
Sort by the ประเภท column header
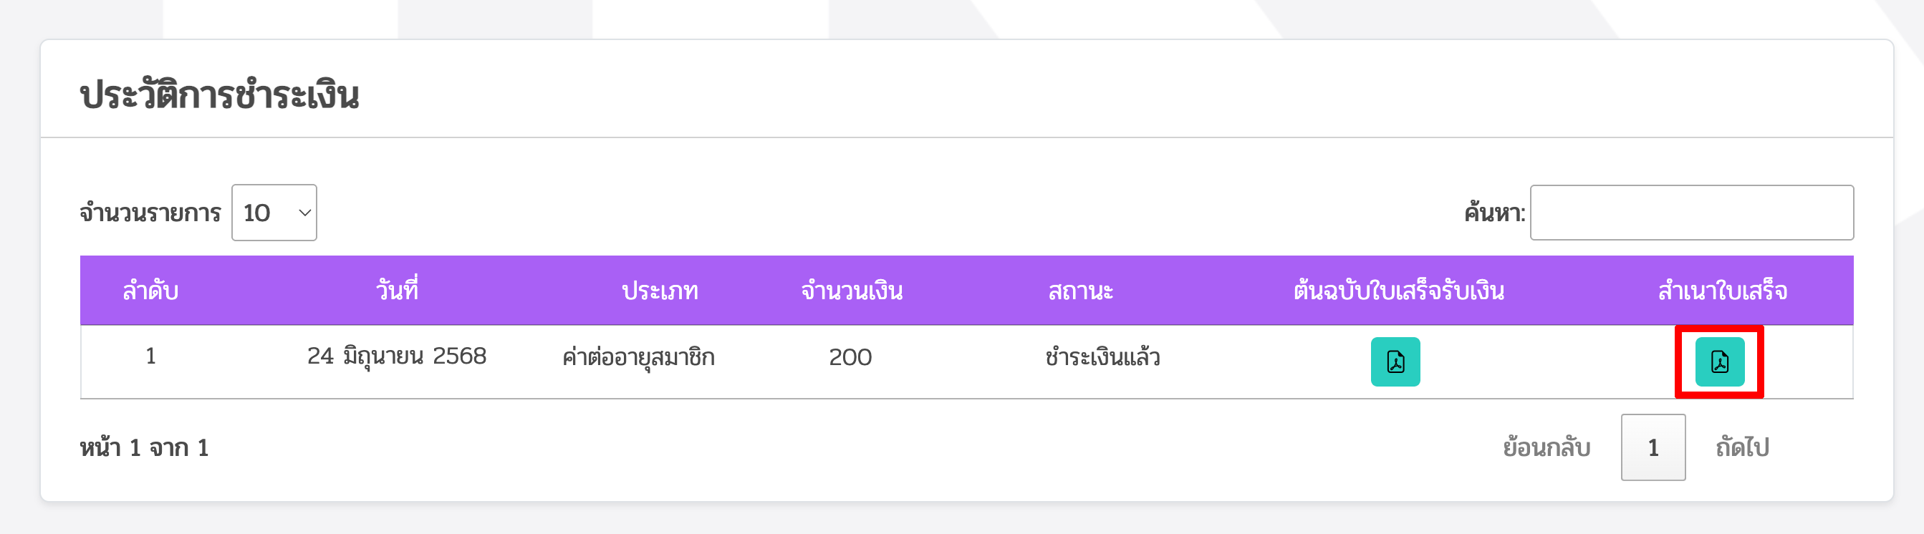click(660, 291)
